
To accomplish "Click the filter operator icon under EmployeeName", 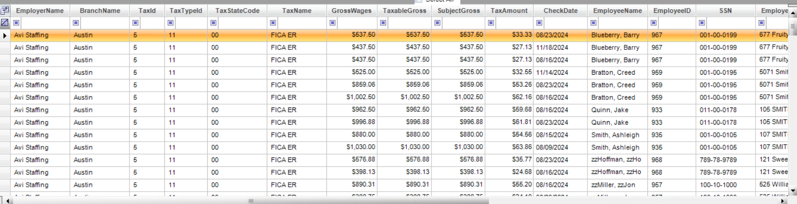I will [594, 23].
